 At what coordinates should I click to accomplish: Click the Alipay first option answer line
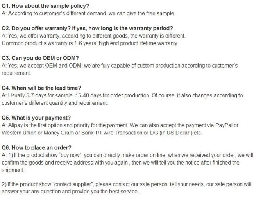click(x=120, y=125)
